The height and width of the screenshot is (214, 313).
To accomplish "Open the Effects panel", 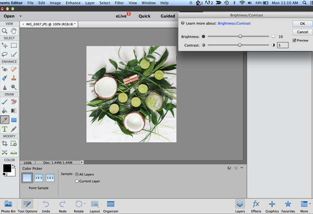I will tap(256, 204).
